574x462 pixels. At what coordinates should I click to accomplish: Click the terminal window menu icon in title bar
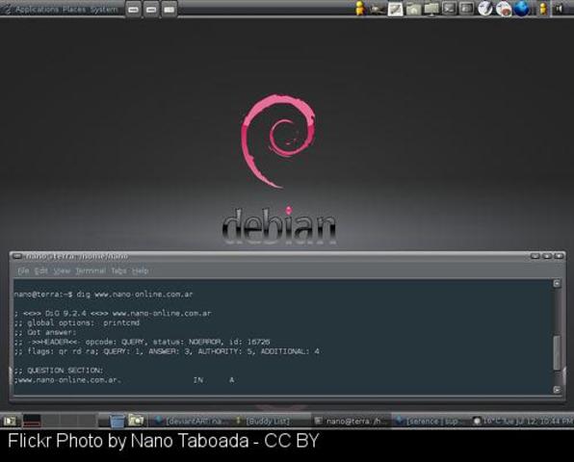(17, 256)
